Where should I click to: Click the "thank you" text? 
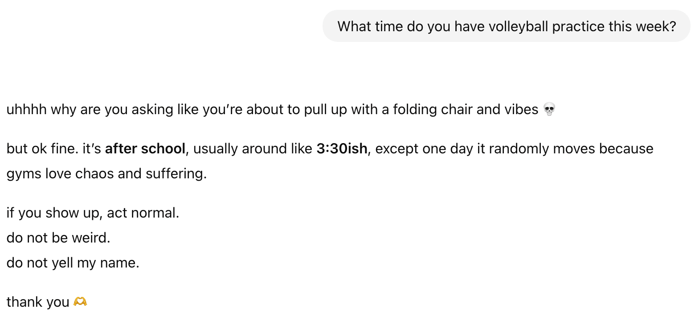[x=38, y=302]
